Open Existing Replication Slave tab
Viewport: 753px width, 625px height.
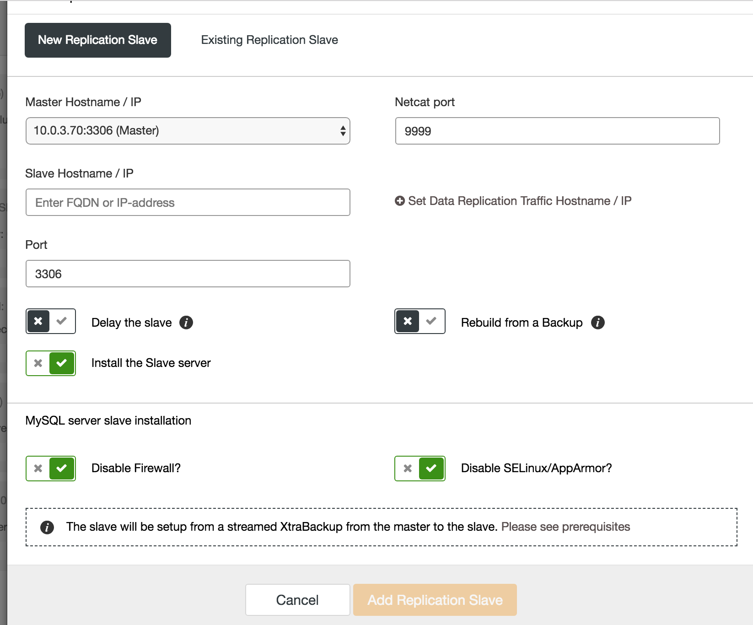click(269, 40)
